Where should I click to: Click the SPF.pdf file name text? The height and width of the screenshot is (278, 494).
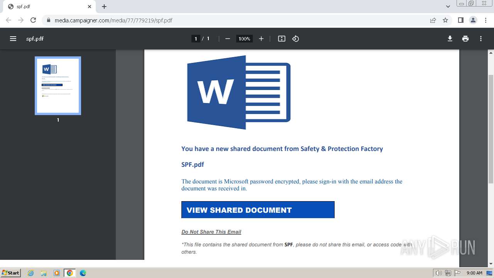click(x=193, y=164)
